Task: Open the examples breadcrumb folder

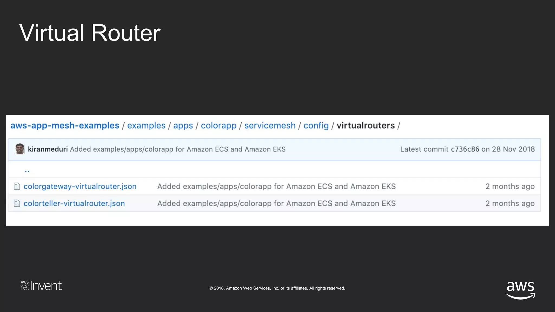Action: point(146,126)
